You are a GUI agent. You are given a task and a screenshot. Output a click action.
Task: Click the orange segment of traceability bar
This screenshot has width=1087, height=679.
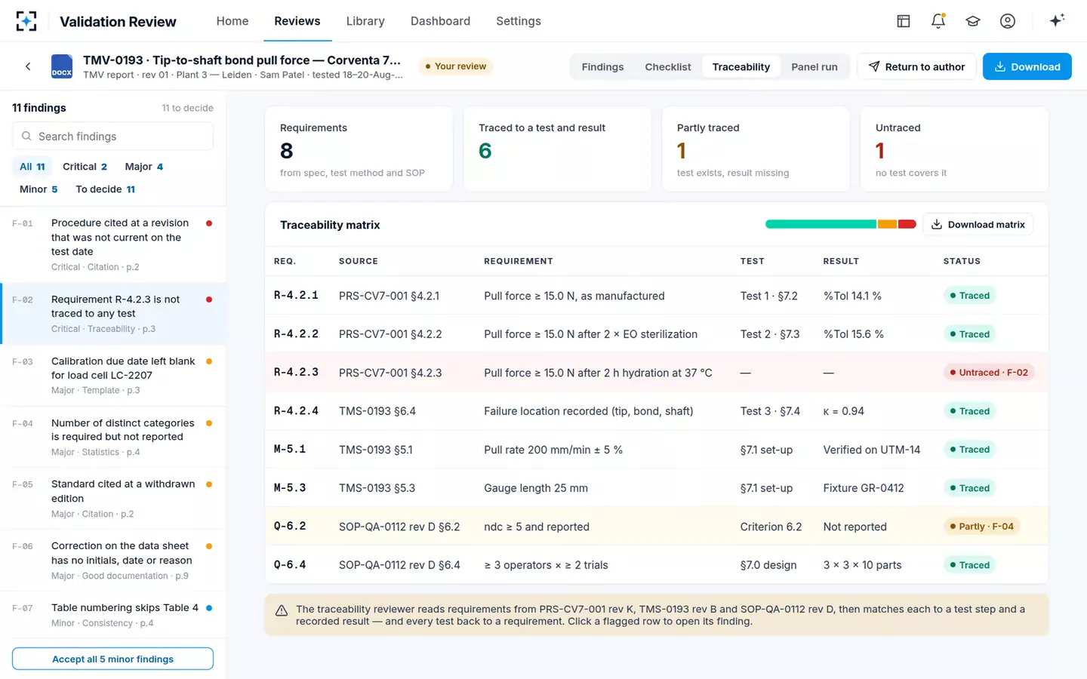click(887, 224)
